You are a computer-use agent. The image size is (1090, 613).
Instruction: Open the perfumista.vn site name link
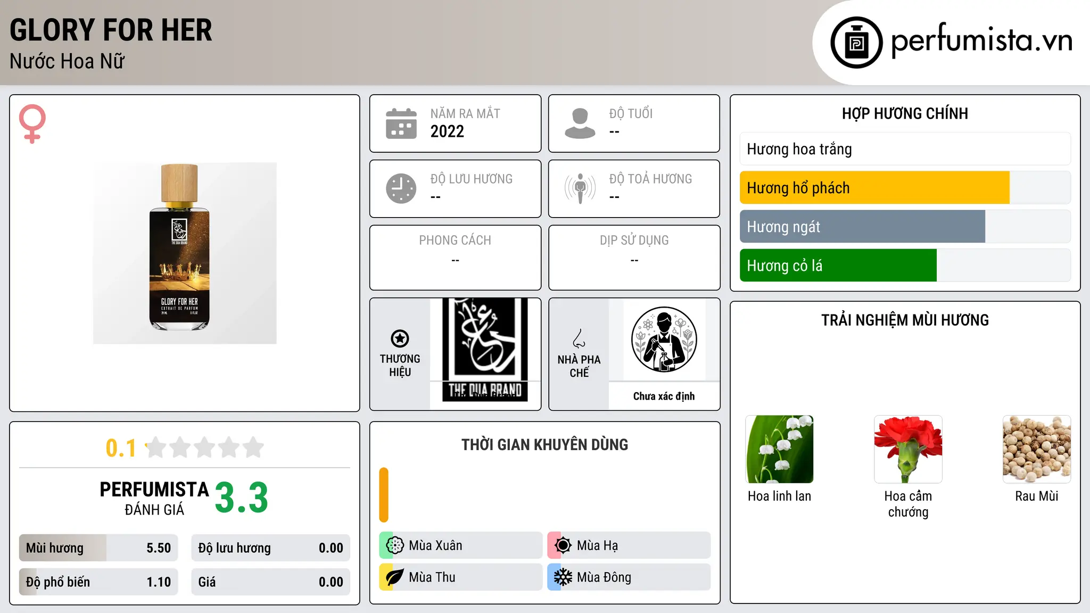tap(982, 40)
